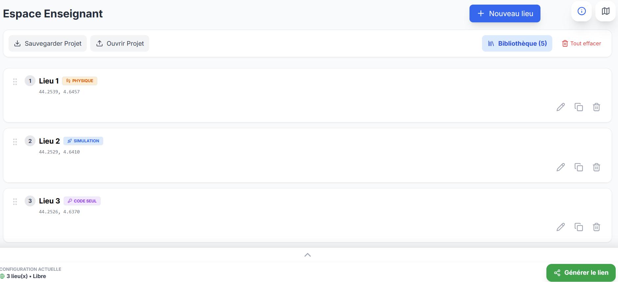Click the SIMULATION badge on Lieu 2
The height and width of the screenshot is (282, 618).
(83, 141)
